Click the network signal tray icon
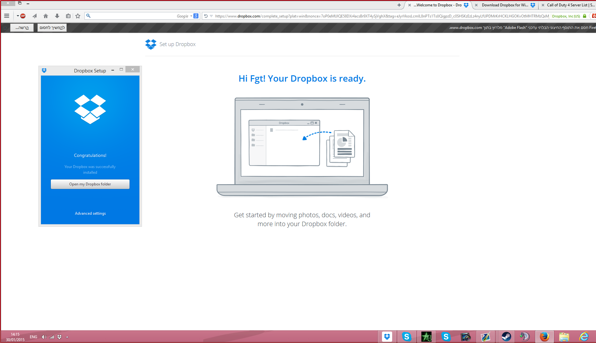The height and width of the screenshot is (343, 596). click(x=52, y=337)
